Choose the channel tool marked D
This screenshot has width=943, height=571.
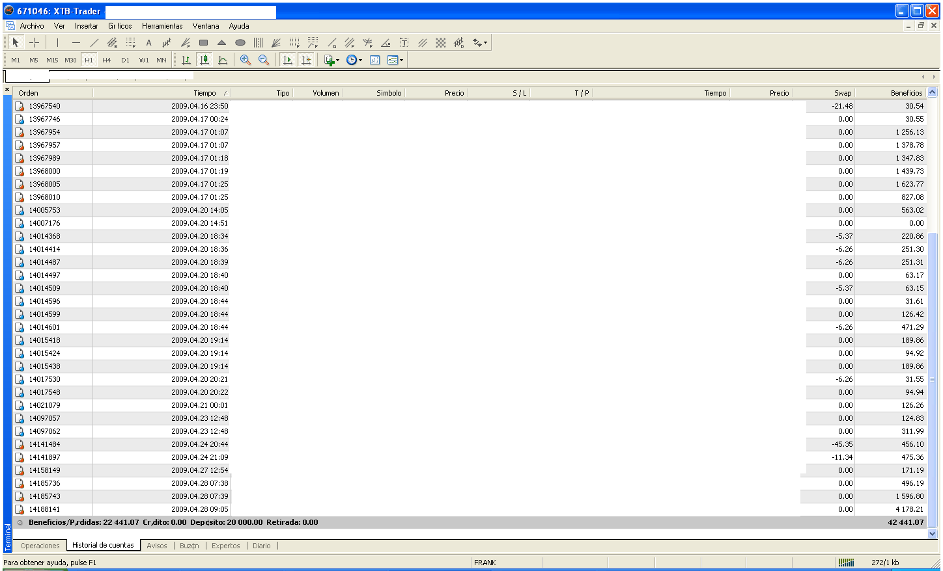coord(458,43)
